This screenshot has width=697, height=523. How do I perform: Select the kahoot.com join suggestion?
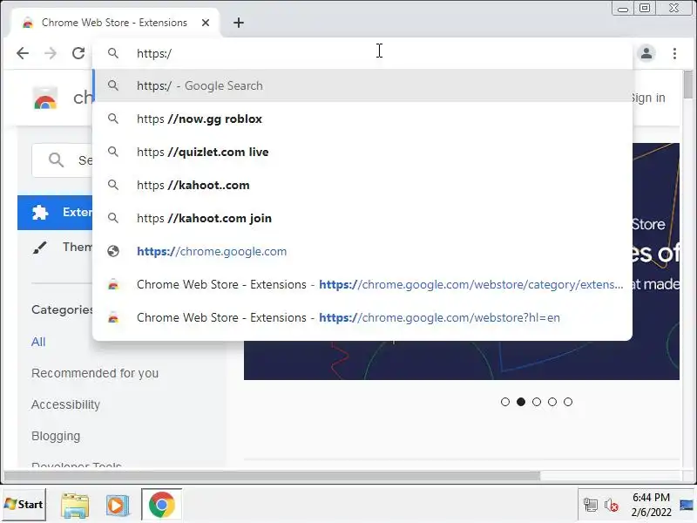point(362,219)
